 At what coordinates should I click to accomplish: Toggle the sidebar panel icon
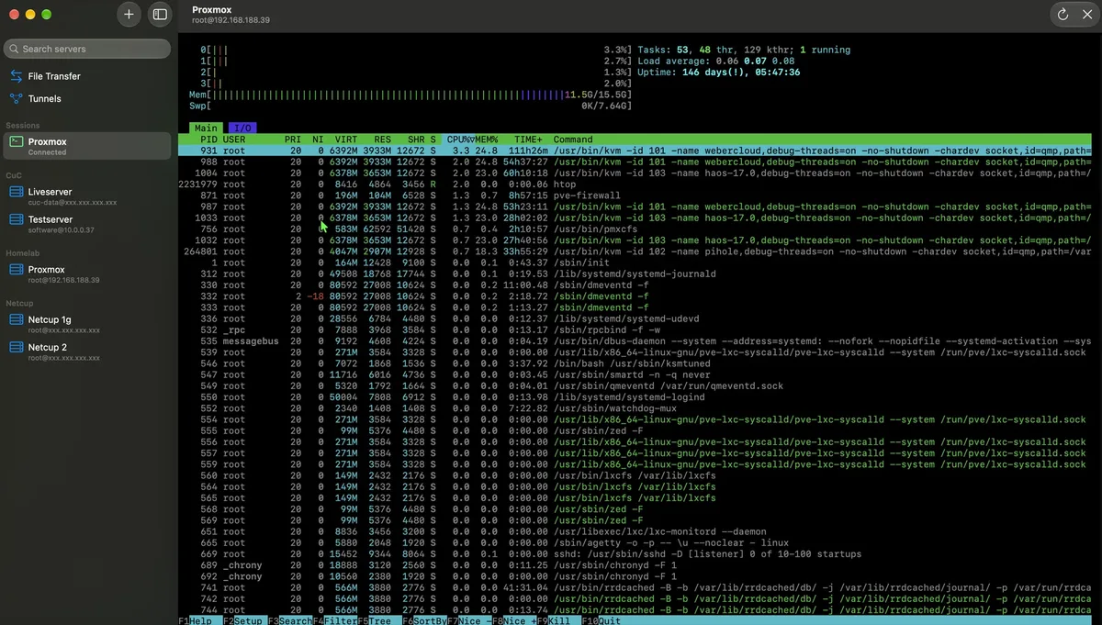coord(160,15)
